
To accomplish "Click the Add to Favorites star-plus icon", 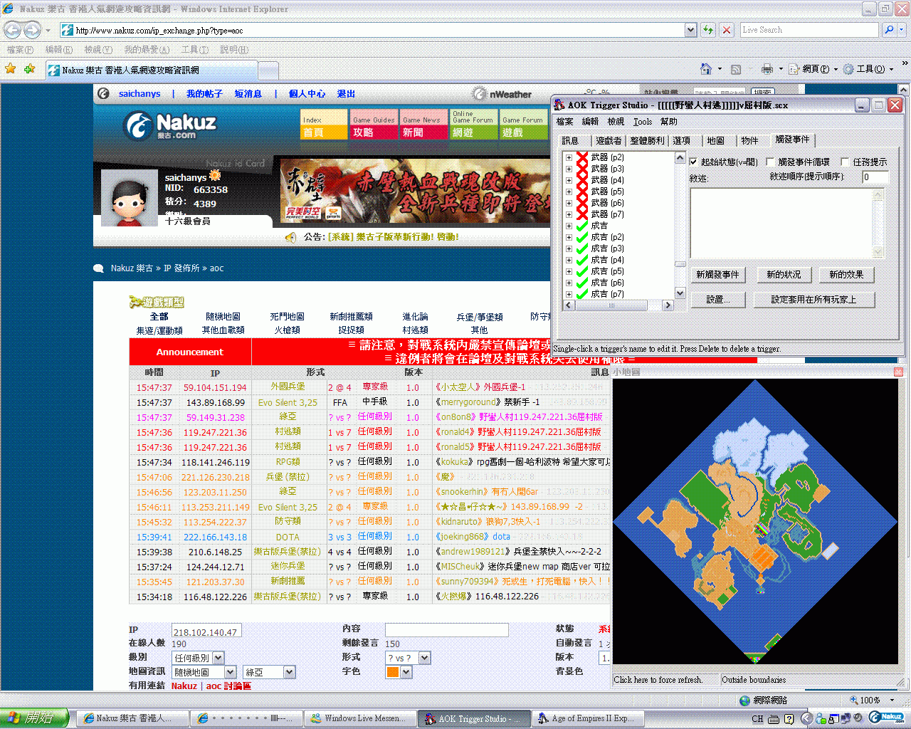I will (x=29, y=69).
